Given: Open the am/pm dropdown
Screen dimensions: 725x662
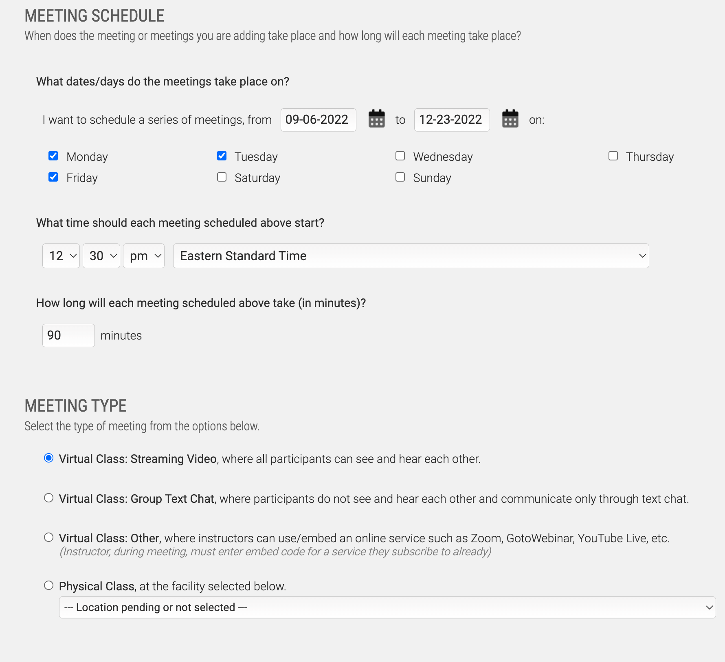Looking at the screenshot, I should [144, 256].
